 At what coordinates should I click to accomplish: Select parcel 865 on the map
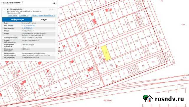click(94, 83)
